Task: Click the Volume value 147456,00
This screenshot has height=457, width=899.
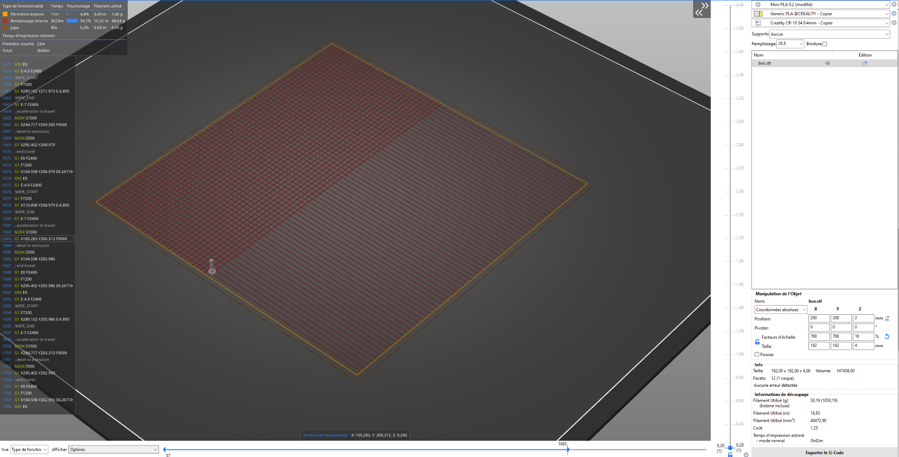Action: (x=845, y=371)
